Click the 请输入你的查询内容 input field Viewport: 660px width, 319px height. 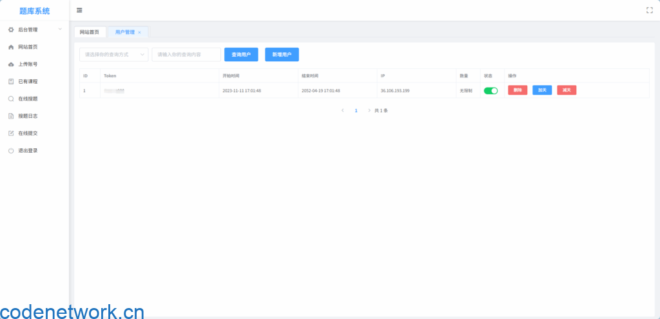pyautogui.click(x=186, y=55)
